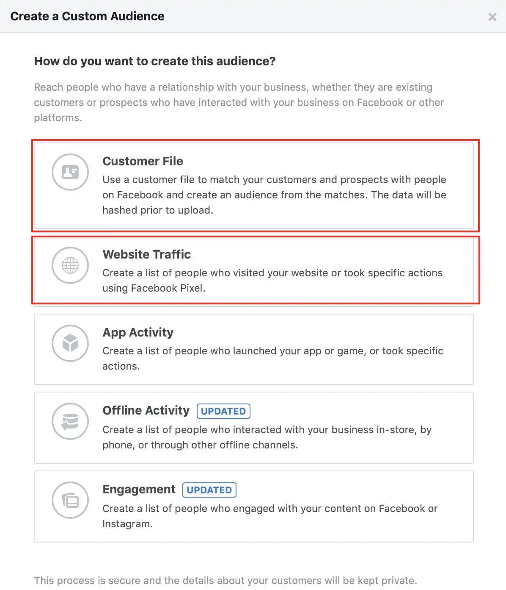Click the Website Traffic globe icon
Image resolution: width=506 pixels, height=590 pixels.
click(x=70, y=265)
